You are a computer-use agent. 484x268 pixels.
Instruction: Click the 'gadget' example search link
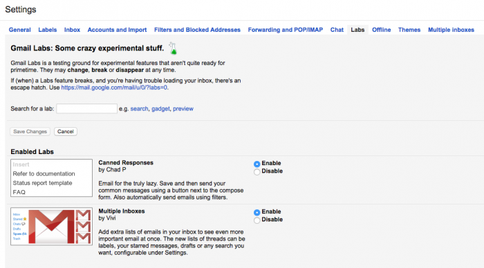[x=160, y=109]
